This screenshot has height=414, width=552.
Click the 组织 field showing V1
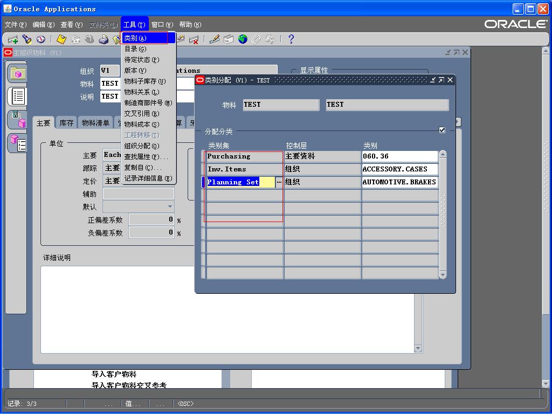[109, 71]
